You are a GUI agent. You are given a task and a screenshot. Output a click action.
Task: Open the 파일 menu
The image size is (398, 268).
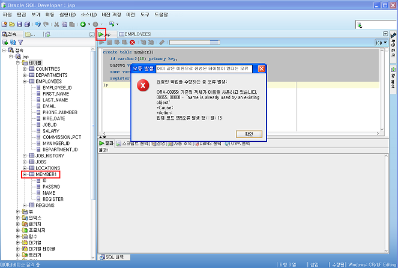coord(7,14)
